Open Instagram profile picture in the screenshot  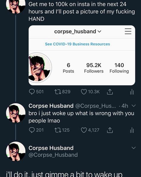(x=40, y=68)
